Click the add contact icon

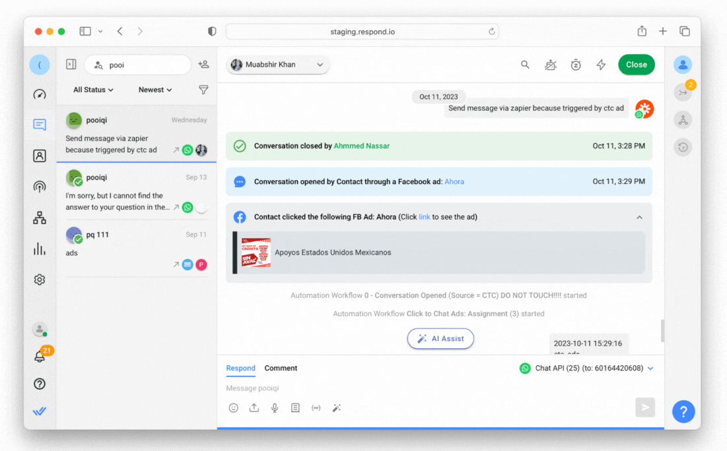(x=203, y=65)
